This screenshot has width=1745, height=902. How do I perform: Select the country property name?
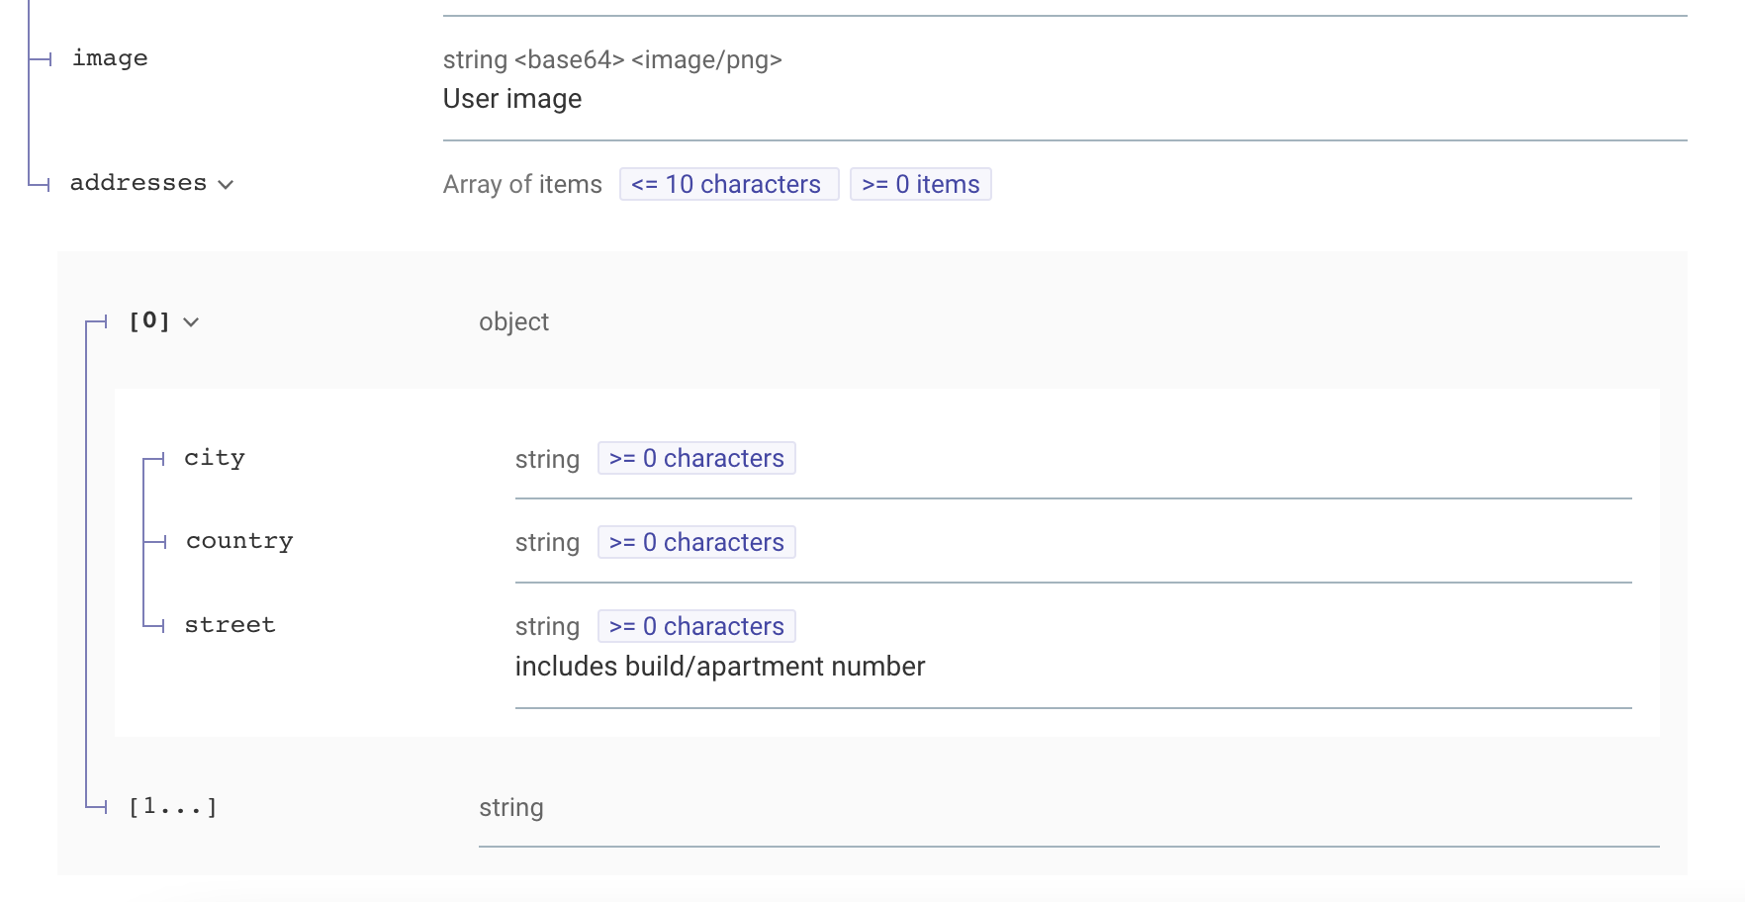239,541
